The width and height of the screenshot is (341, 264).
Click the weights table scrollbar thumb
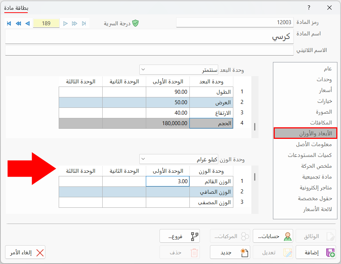coord(255,177)
